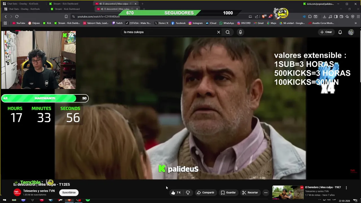Screen dimensions: 361x203
Task: Click the taskbar date 22-03-2026
Action: point(344,201)
